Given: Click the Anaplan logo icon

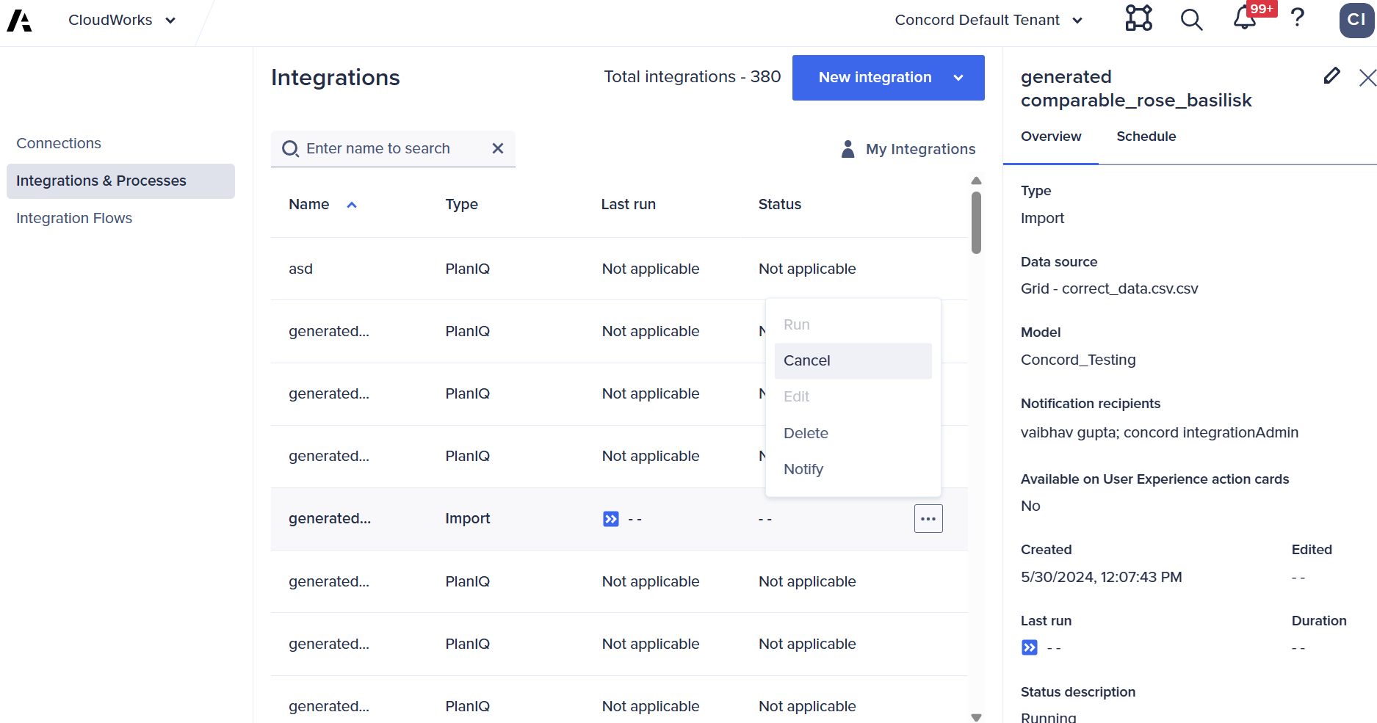Looking at the screenshot, I should (x=20, y=20).
